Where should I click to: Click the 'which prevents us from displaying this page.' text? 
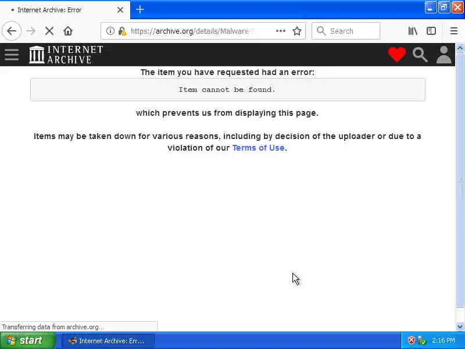pos(227,113)
